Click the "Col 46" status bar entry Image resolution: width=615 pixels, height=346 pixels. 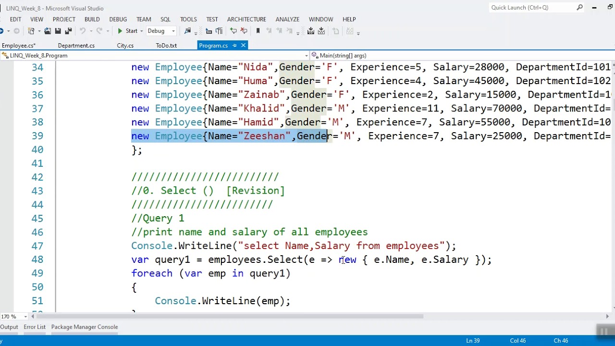coord(518,341)
